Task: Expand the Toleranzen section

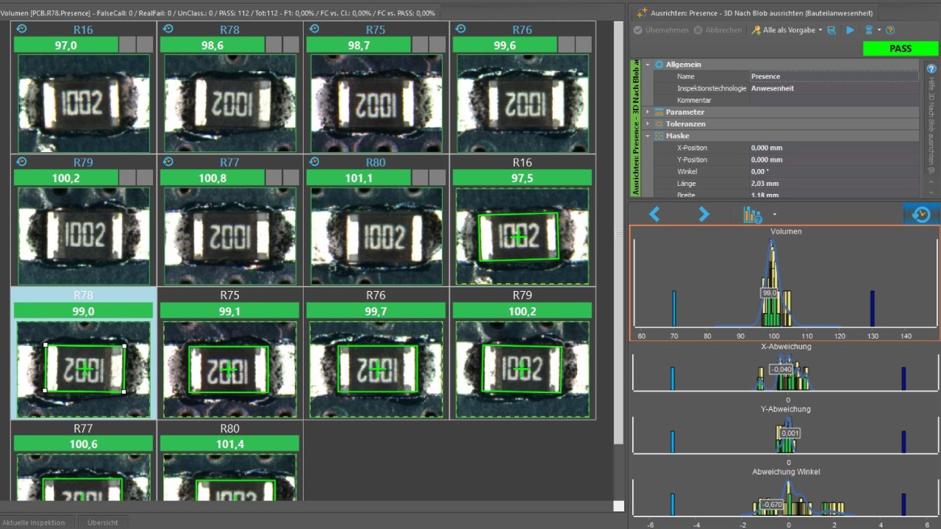Action: pyautogui.click(x=648, y=124)
